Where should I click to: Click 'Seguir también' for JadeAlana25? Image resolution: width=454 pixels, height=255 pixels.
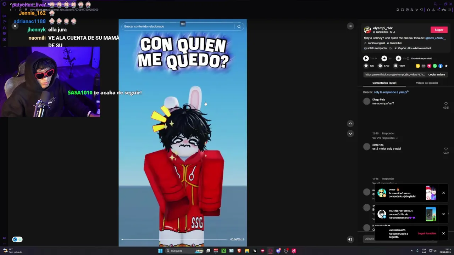click(x=427, y=233)
